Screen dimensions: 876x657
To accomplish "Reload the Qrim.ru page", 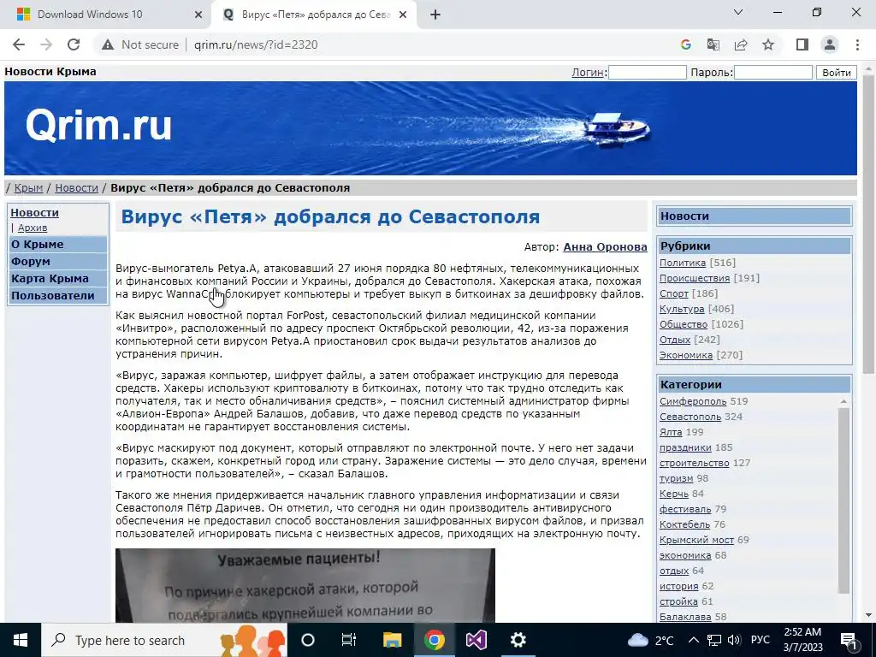I will click(74, 44).
